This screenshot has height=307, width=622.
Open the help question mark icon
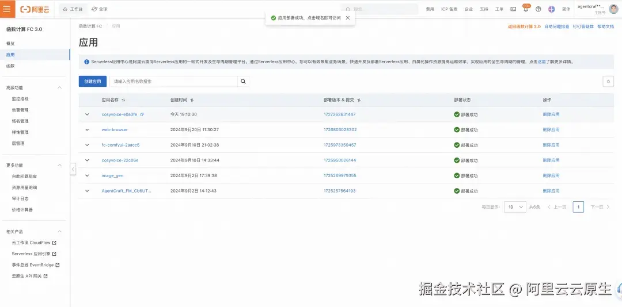point(538,9)
